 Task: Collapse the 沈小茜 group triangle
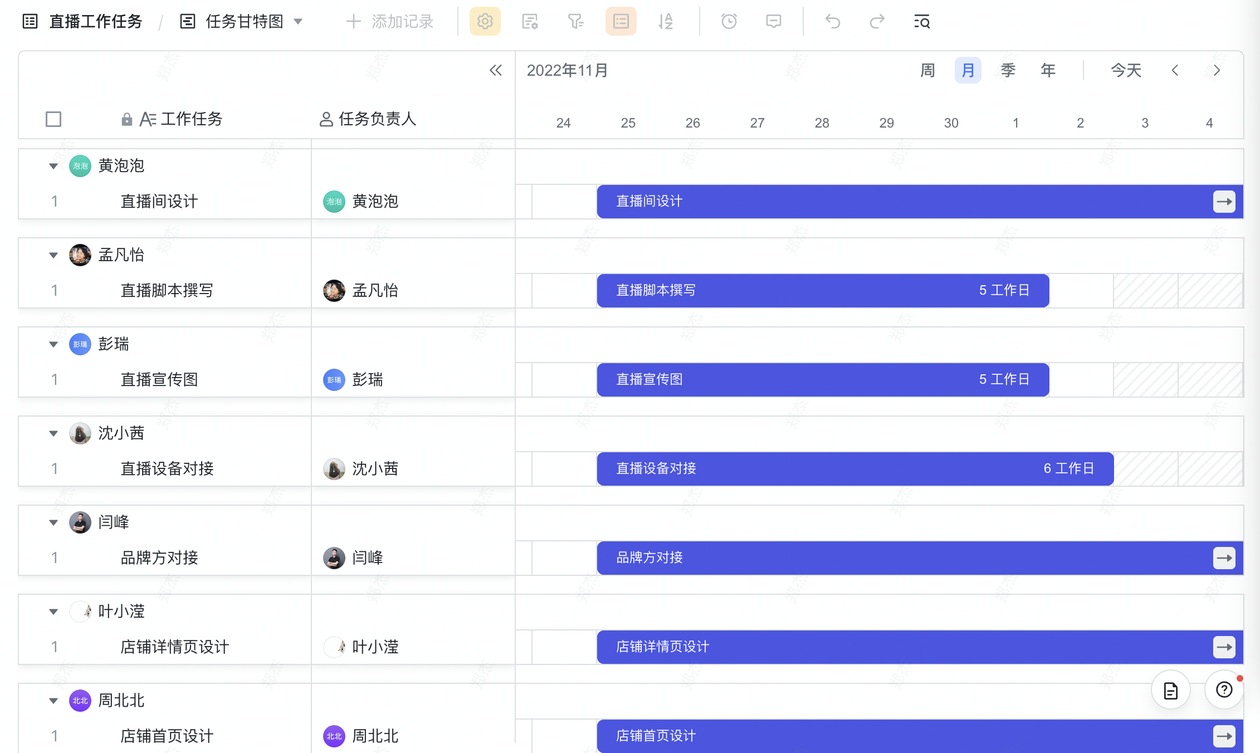tap(53, 433)
